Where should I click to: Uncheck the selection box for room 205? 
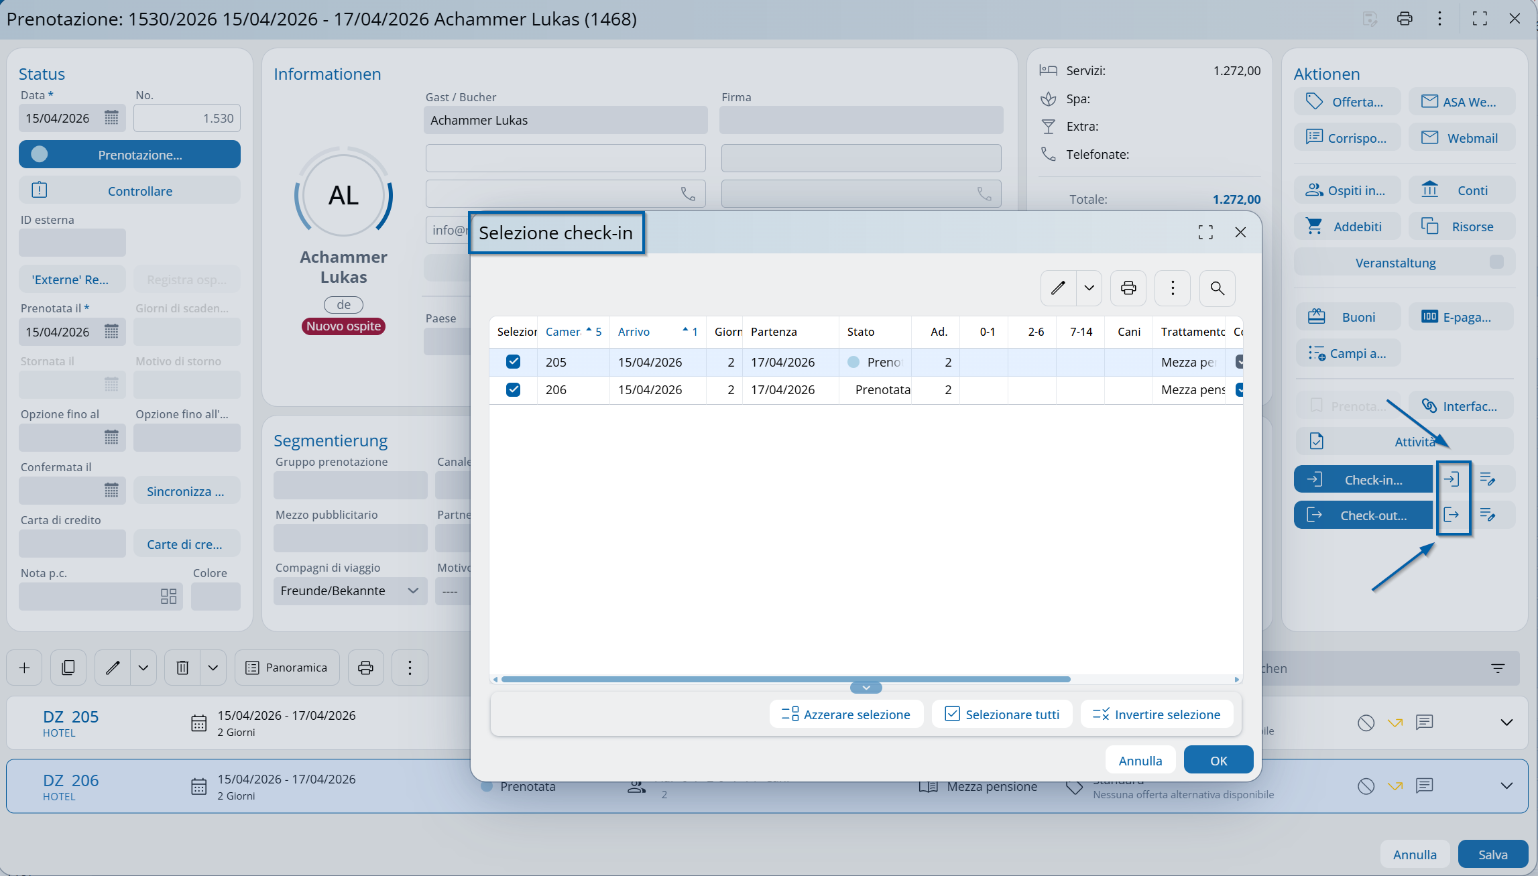click(x=513, y=362)
